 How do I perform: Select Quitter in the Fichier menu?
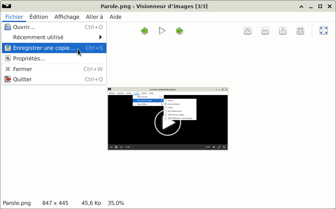click(x=54, y=79)
